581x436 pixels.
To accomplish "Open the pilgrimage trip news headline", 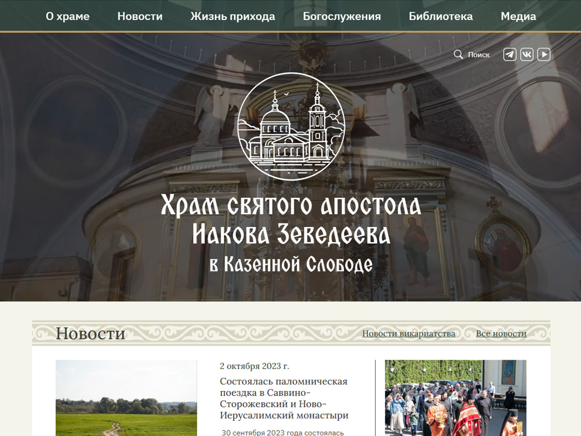I will click(x=284, y=398).
